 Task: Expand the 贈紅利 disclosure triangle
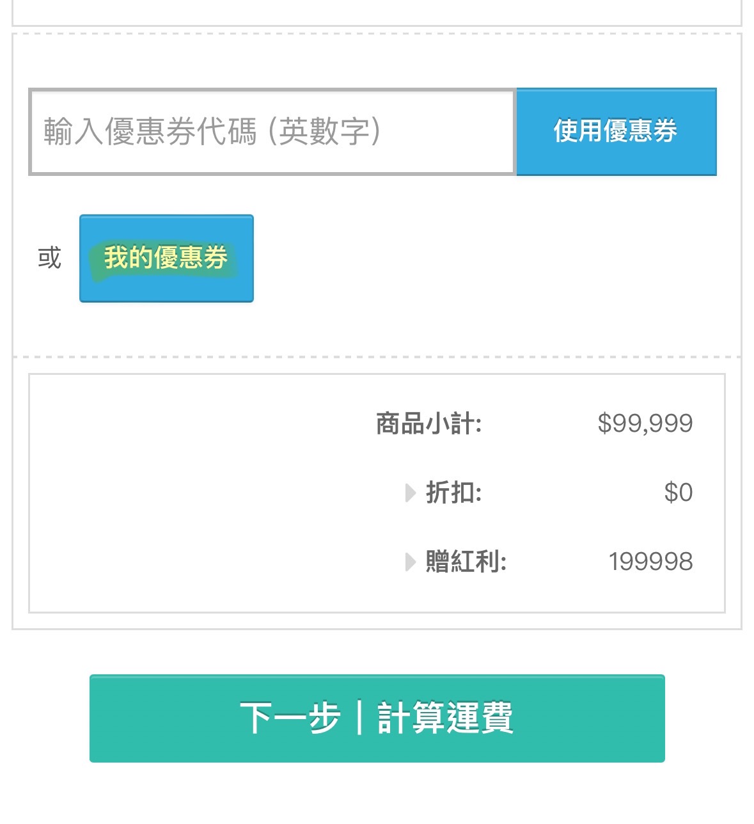click(411, 562)
